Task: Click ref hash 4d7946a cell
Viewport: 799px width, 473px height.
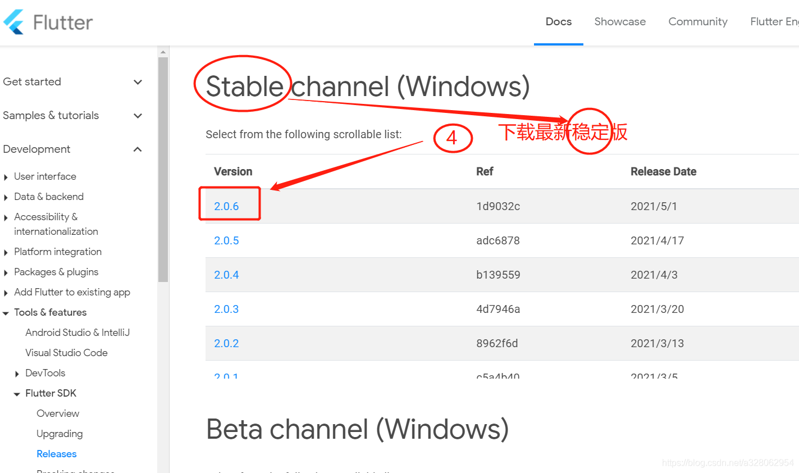Action: 498,309
